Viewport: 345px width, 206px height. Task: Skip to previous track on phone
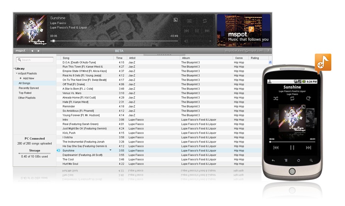pyautogui.click(x=276, y=148)
